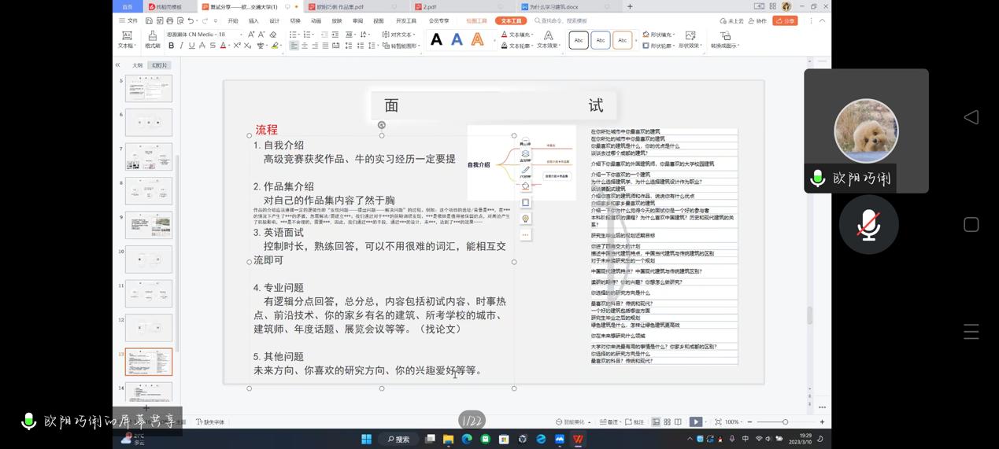Image resolution: width=999 pixels, height=449 pixels.
Task: Expand 文本效果 text effects dropdown
Action: tap(559, 46)
